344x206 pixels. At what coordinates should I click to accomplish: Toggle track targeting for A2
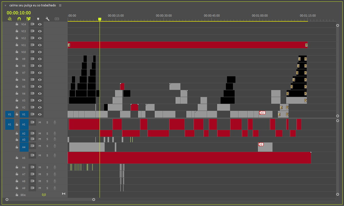pos(24,133)
